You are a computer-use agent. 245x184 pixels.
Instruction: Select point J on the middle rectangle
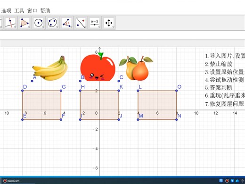[119, 120]
